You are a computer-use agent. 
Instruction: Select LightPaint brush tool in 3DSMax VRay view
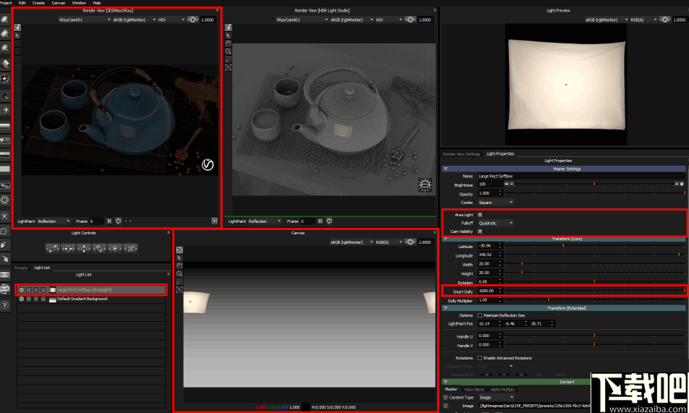[17, 27]
